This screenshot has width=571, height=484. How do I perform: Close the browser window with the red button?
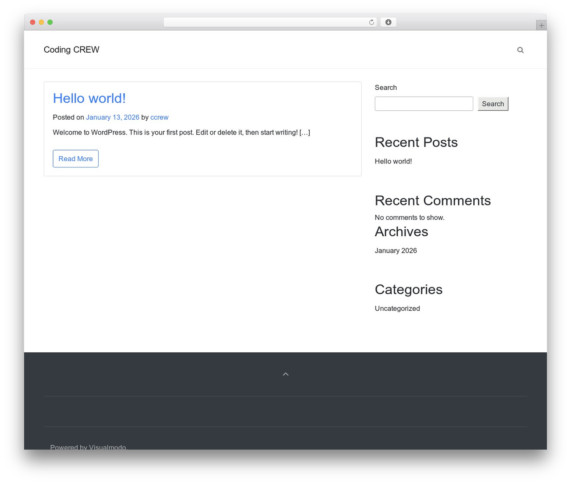coord(33,22)
